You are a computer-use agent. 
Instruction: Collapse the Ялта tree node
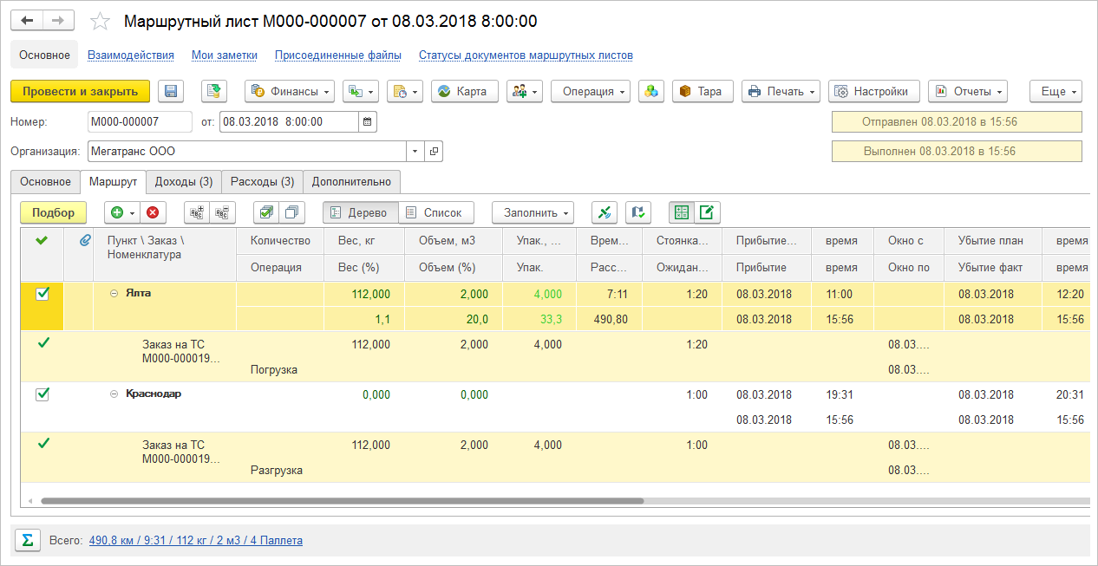click(x=114, y=294)
